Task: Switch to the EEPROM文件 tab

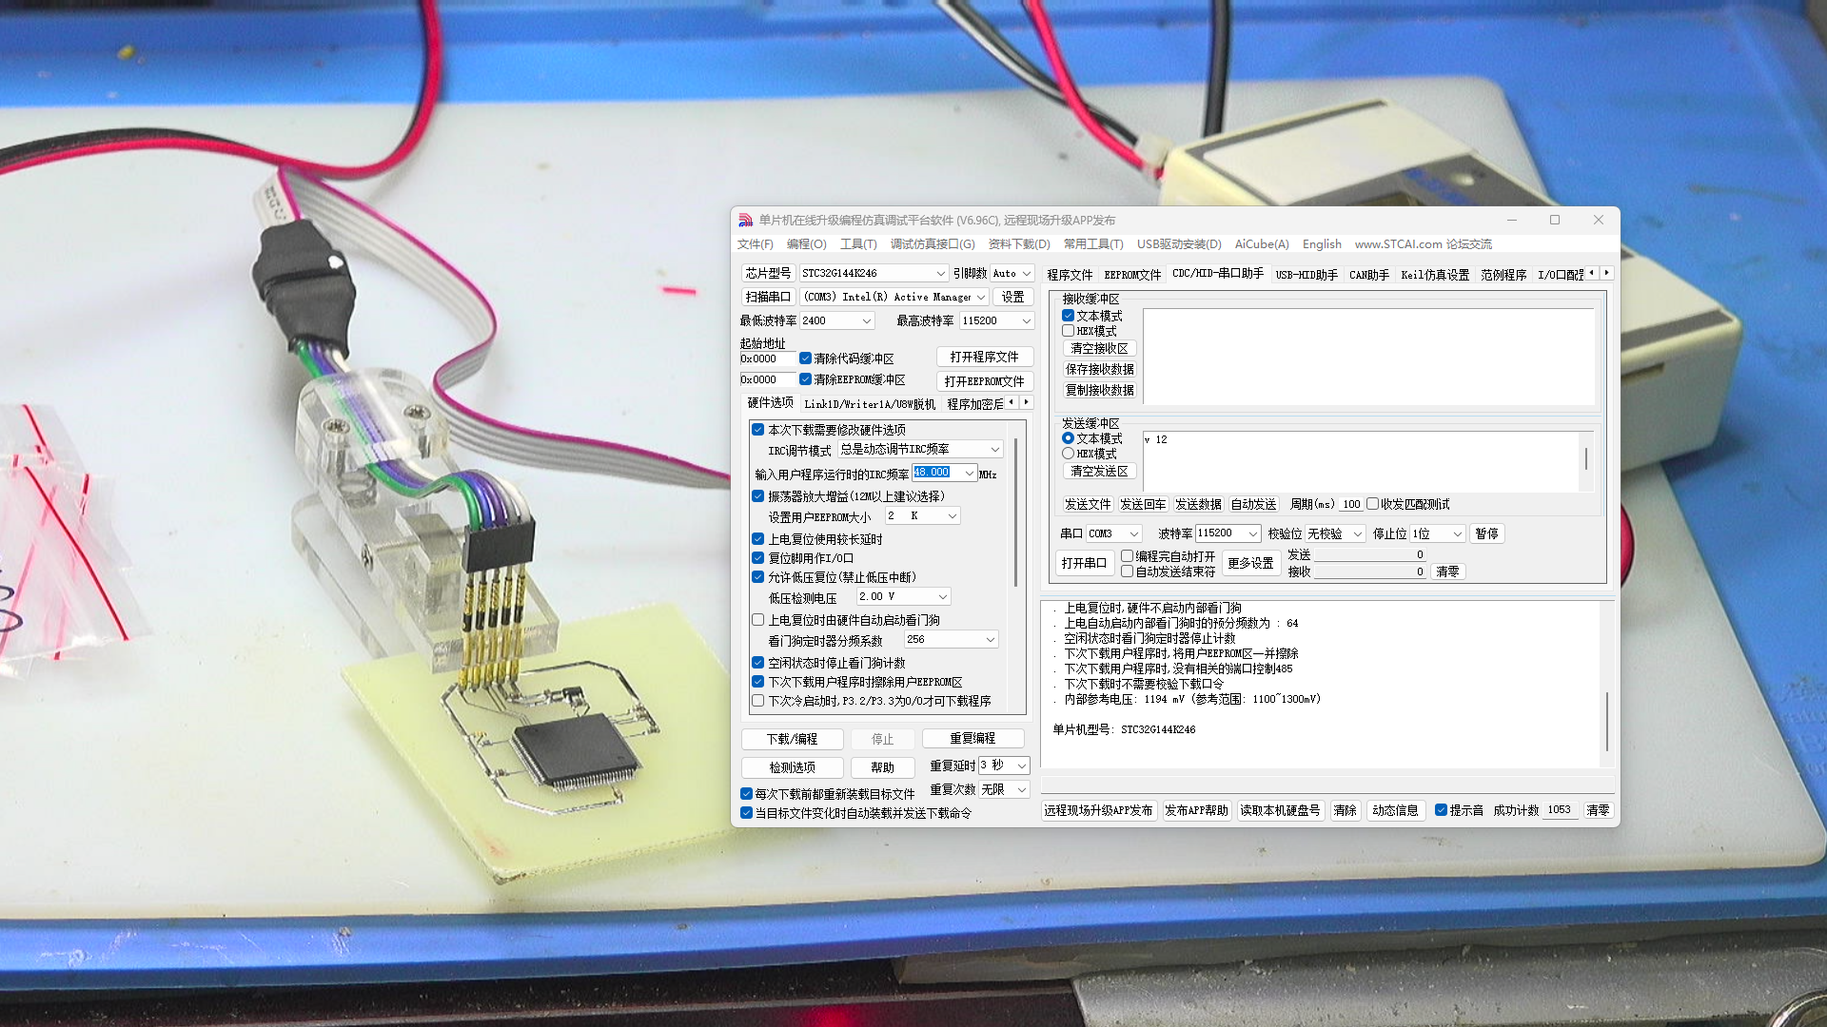Action: [1132, 275]
